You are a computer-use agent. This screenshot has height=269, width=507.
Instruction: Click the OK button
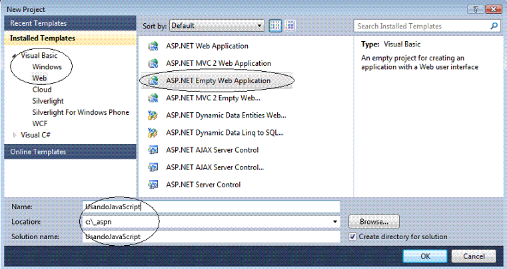425,256
